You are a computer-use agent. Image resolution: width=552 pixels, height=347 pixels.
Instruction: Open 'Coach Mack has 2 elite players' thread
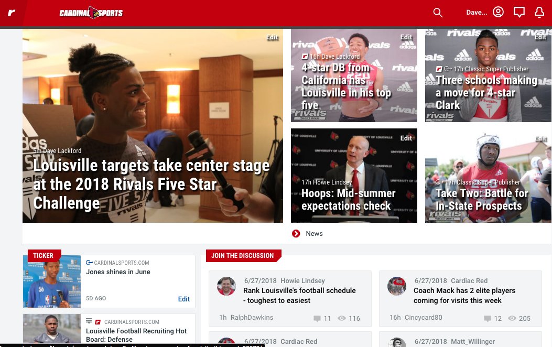click(464, 296)
